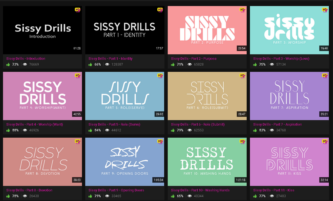Click the HD badge on the Introduction thumbnail

(x=78, y=10)
